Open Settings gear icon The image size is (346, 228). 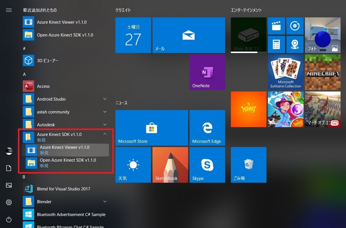9,202
